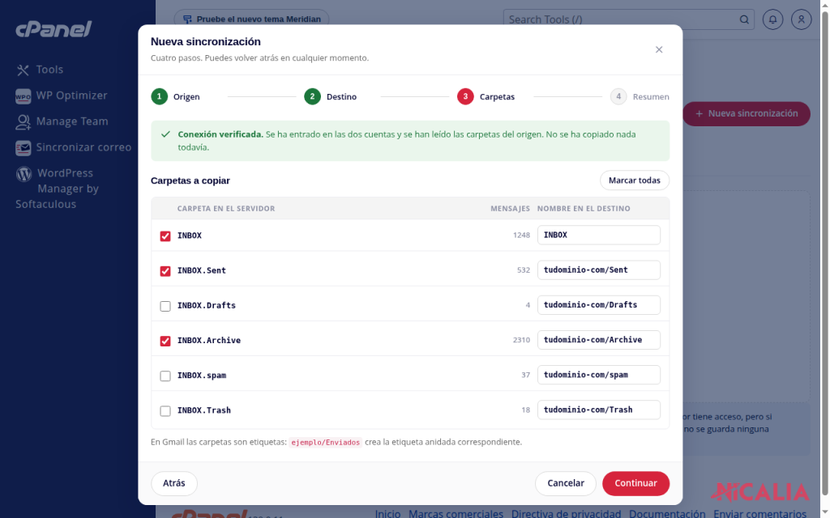Uncheck the INBOX folder checkbox
The width and height of the screenshot is (830, 518).
pyautogui.click(x=165, y=236)
